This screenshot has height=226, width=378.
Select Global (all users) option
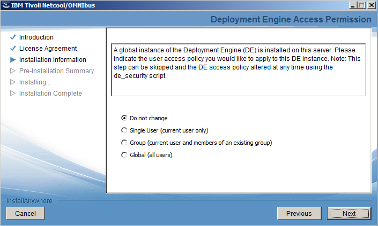click(x=124, y=155)
